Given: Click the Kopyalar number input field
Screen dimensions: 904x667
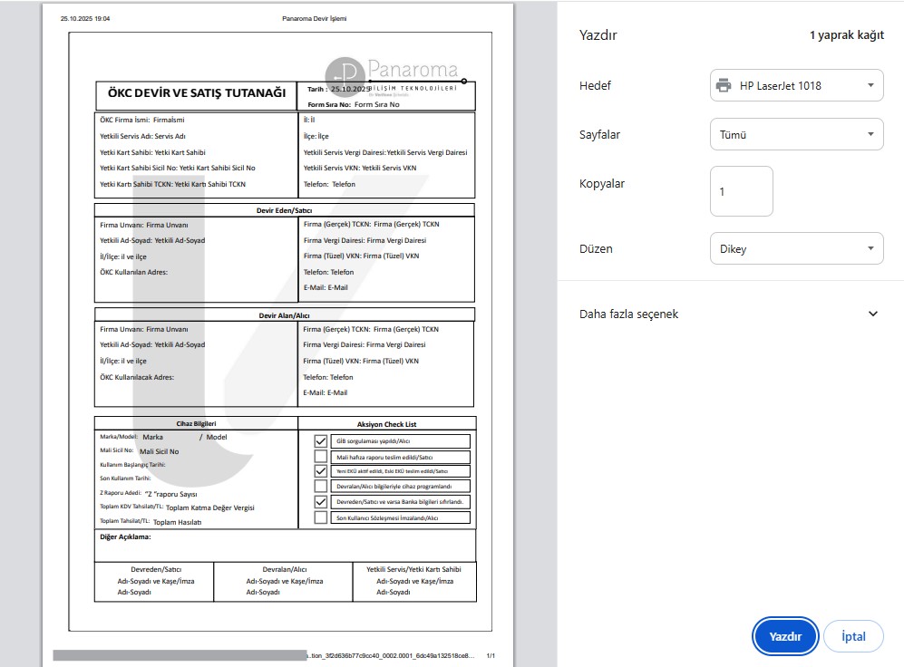Looking at the screenshot, I should point(741,191).
